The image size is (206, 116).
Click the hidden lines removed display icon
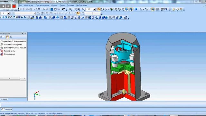[x=119, y=9]
